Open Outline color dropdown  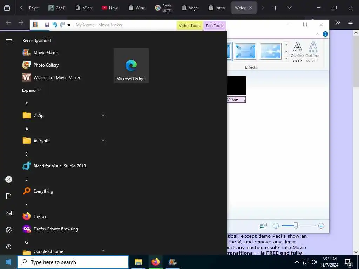[x=312, y=52]
